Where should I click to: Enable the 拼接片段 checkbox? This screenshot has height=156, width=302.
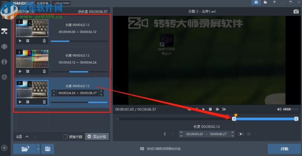point(66,137)
